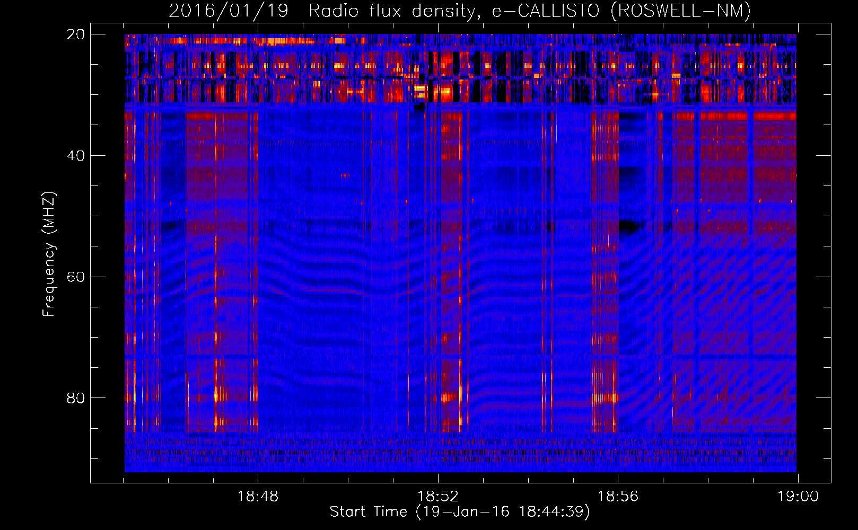The image size is (858, 530).
Task: Click the '80' frequency tick label
Action: 75,398
